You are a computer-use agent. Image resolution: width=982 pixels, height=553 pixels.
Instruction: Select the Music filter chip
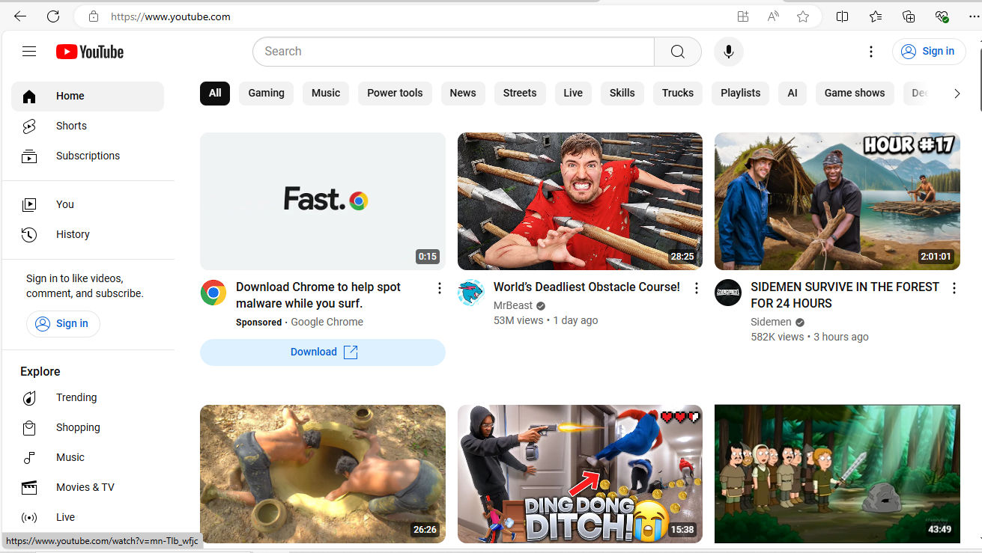point(325,93)
